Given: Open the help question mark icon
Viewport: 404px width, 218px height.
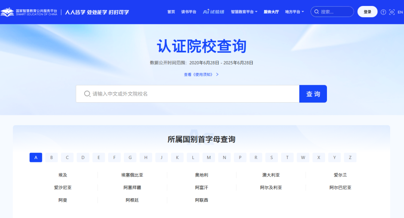Looking at the screenshot, I should tap(383, 12).
